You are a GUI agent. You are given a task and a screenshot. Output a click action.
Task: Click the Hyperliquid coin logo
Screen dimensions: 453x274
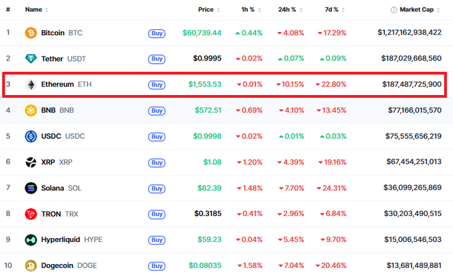pyautogui.click(x=31, y=239)
